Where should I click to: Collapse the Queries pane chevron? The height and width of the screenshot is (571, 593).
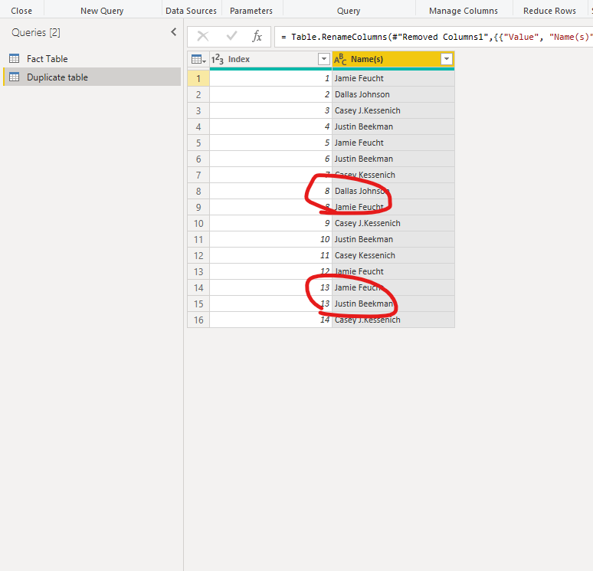point(174,32)
